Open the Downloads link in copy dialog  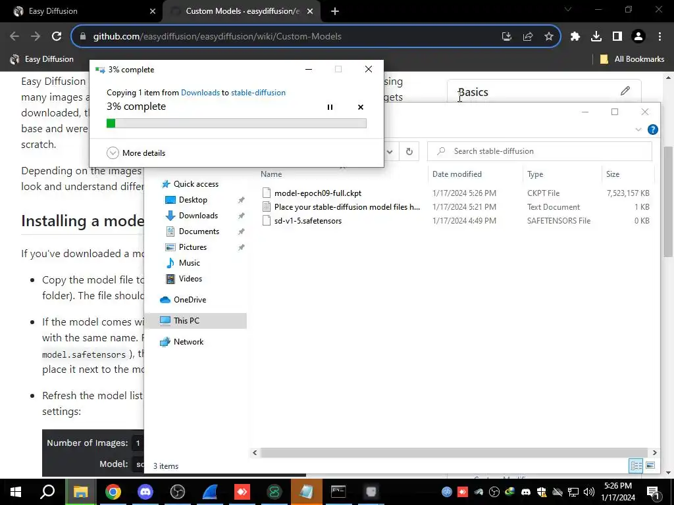pyautogui.click(x=200, y=92)
